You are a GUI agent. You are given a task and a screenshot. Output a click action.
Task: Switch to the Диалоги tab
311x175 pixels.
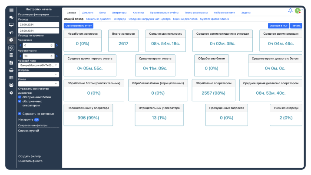click(88, 13)
